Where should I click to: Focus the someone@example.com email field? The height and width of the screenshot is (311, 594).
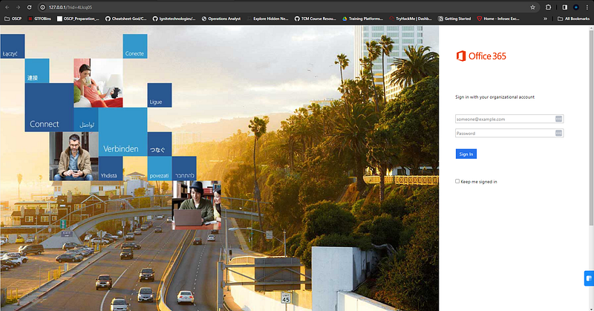tap(505, 119)
